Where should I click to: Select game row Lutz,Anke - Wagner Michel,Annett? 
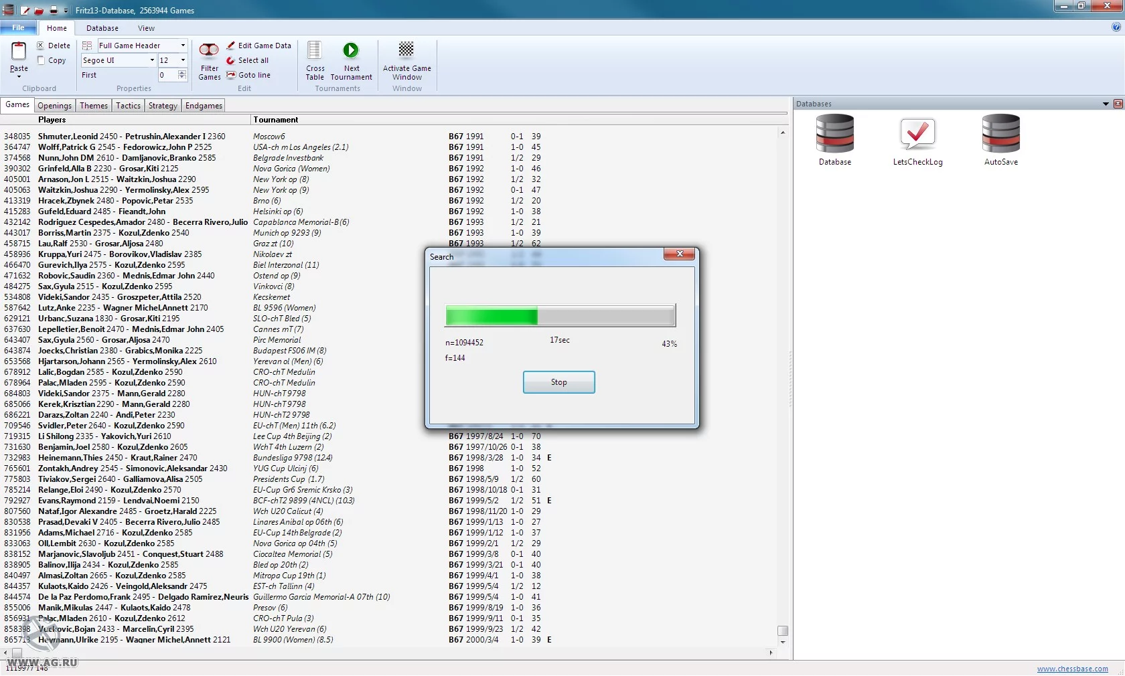(214, 308)
